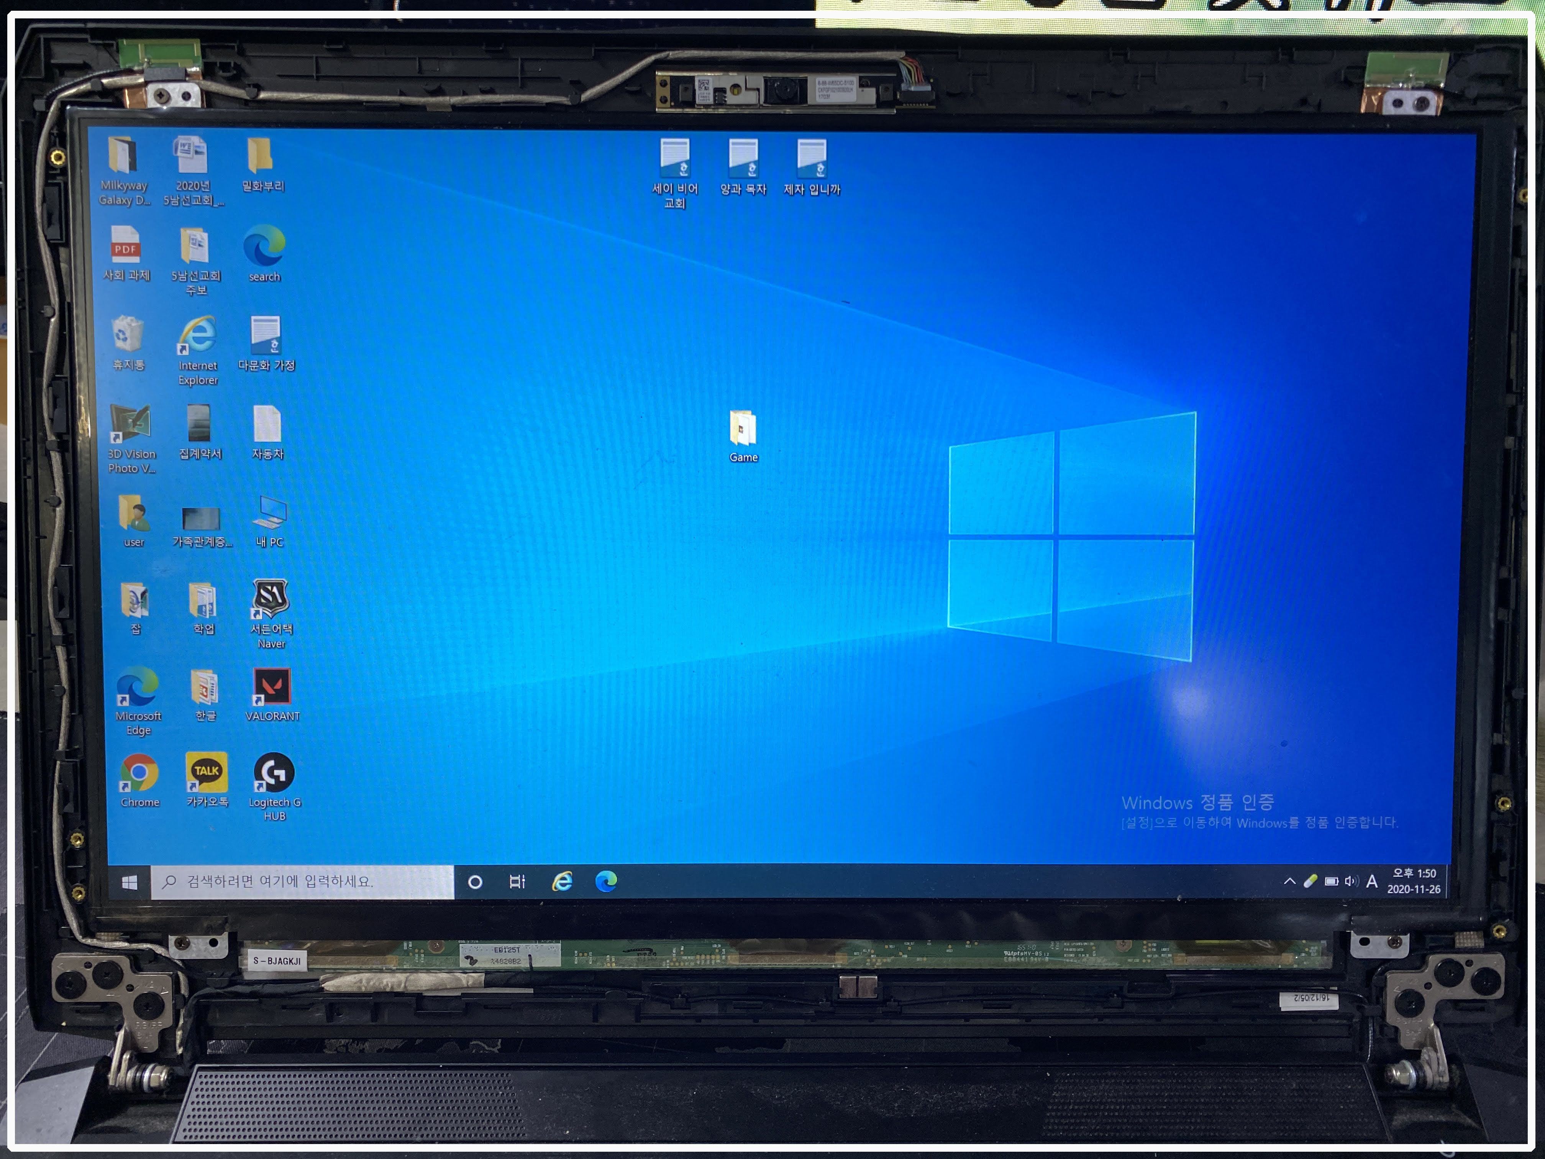
Task: Open Cortana circle button on taskbar
Action: (475, 882)
